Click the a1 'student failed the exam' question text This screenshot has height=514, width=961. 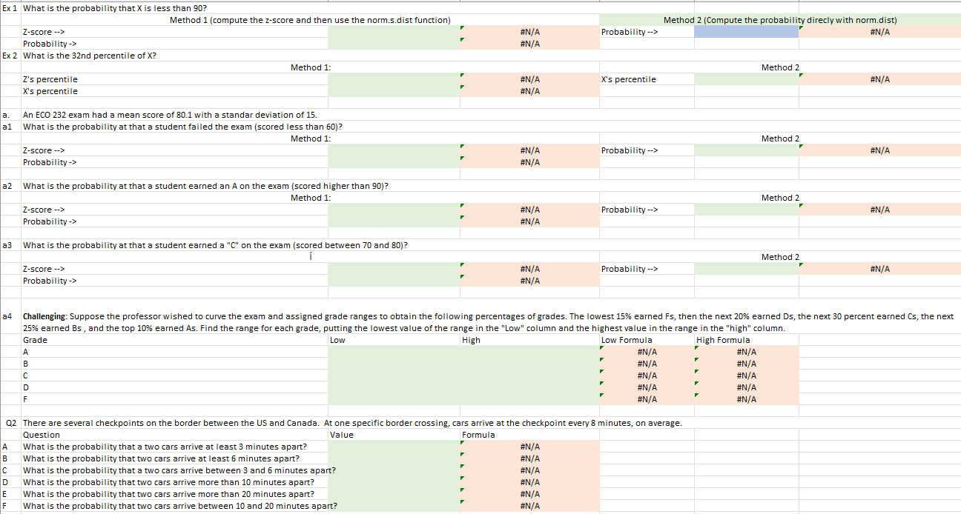(x=182, y=127)
